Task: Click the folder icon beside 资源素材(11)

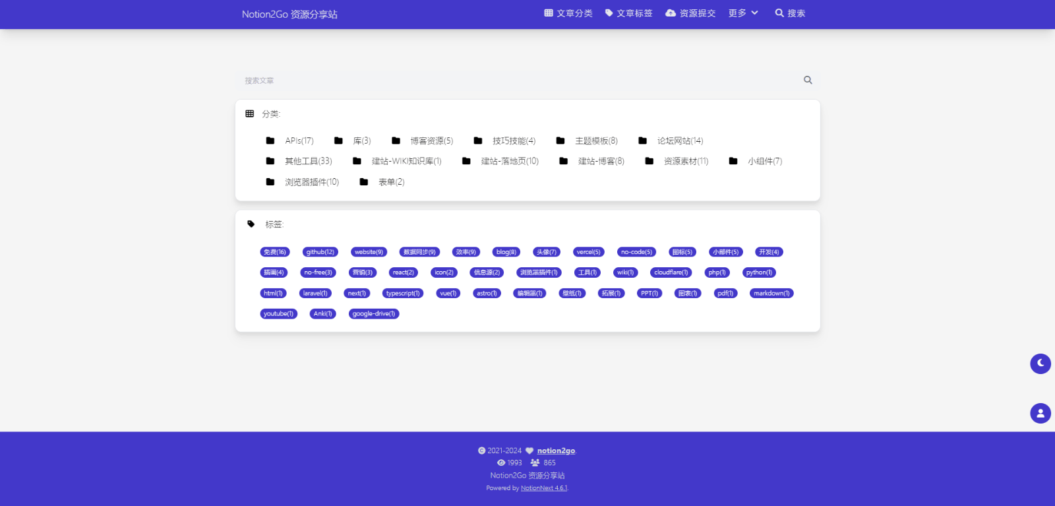Action: point(649,161)
